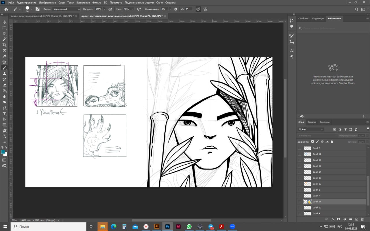The height and width of the screenshot is (231, 370).
Task: Click the teal foreground color swatch
Action: click(3, 152)
